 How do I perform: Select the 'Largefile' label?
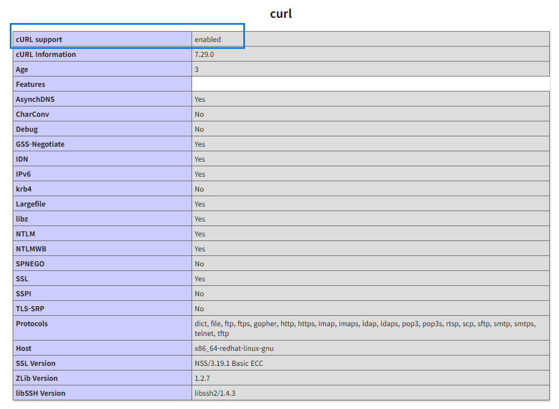30,204
